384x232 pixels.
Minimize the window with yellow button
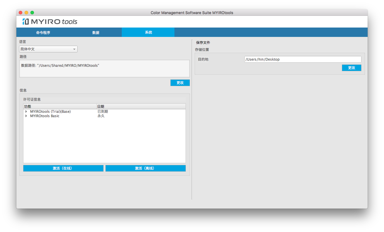point(26,13)
